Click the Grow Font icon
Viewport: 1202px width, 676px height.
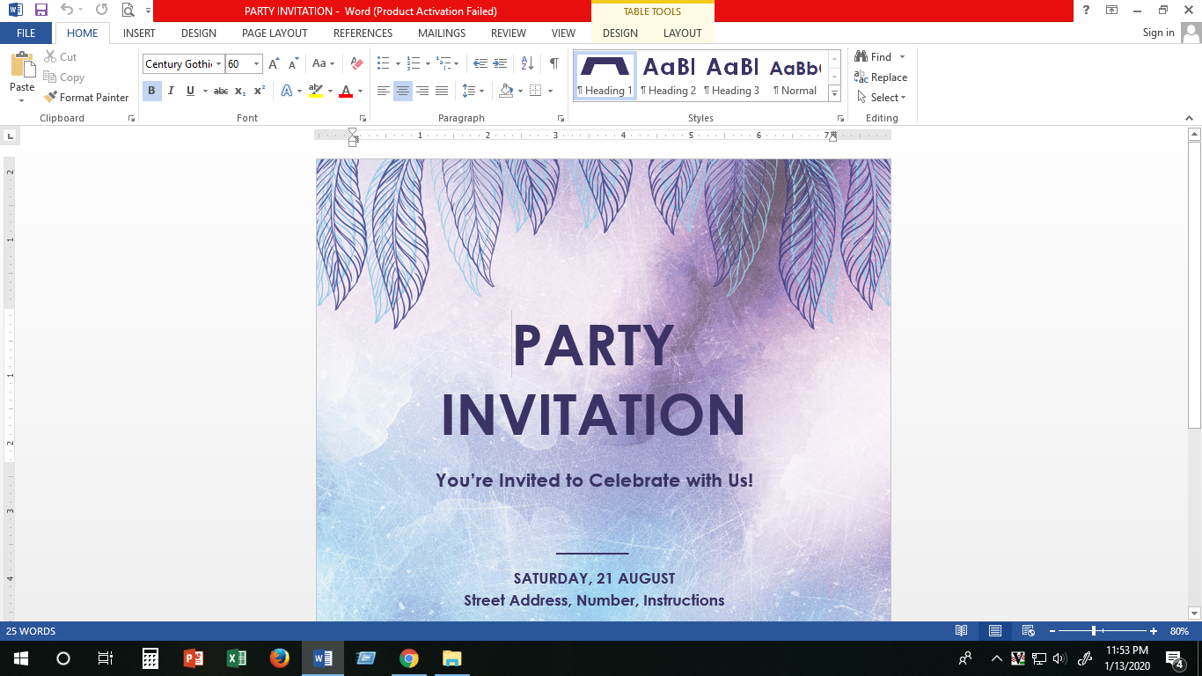(274, 63)
